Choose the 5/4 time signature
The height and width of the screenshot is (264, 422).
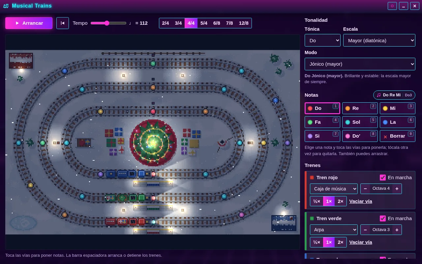(x=204, y=23)
